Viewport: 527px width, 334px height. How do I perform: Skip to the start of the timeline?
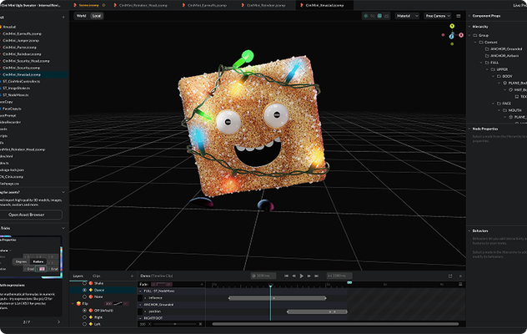(285, 275)
